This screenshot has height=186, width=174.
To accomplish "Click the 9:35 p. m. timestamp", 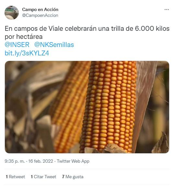I will (15, 161).
